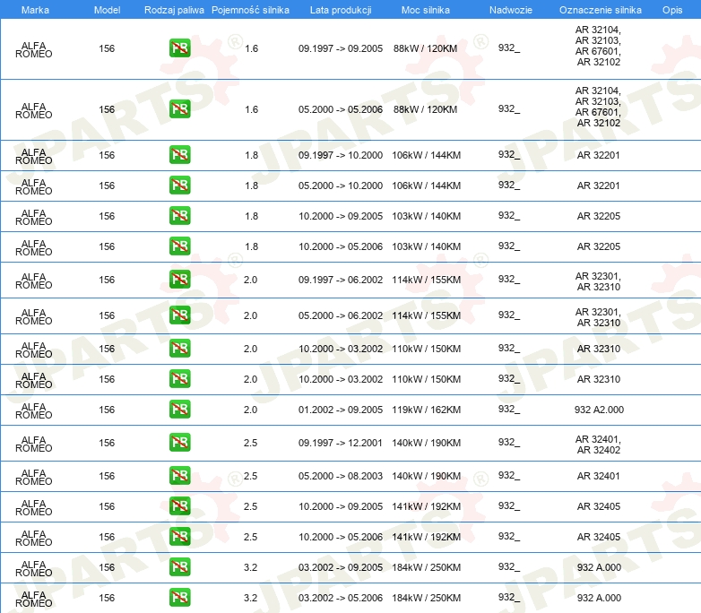Click engine code 932 A2.000
This screenshot has width=701, height=613.
coord(599,410)
